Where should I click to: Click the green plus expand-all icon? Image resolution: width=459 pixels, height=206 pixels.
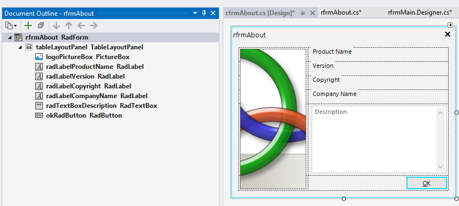28,26
